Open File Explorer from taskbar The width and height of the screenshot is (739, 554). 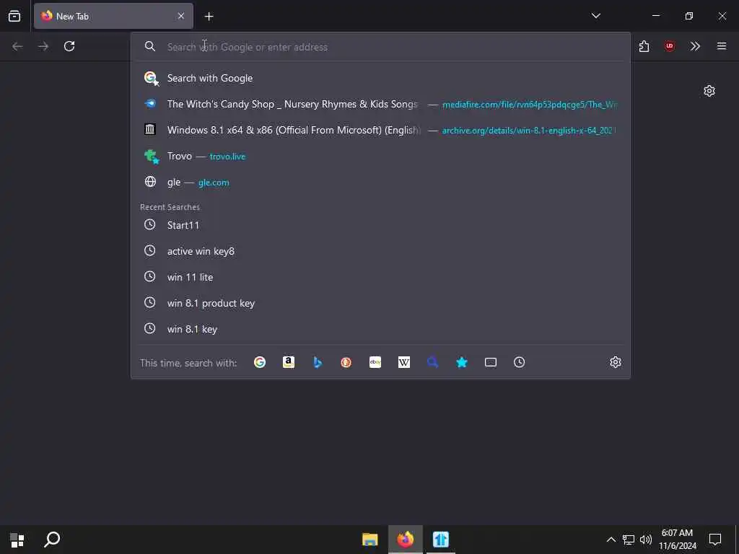click(370, 540)
